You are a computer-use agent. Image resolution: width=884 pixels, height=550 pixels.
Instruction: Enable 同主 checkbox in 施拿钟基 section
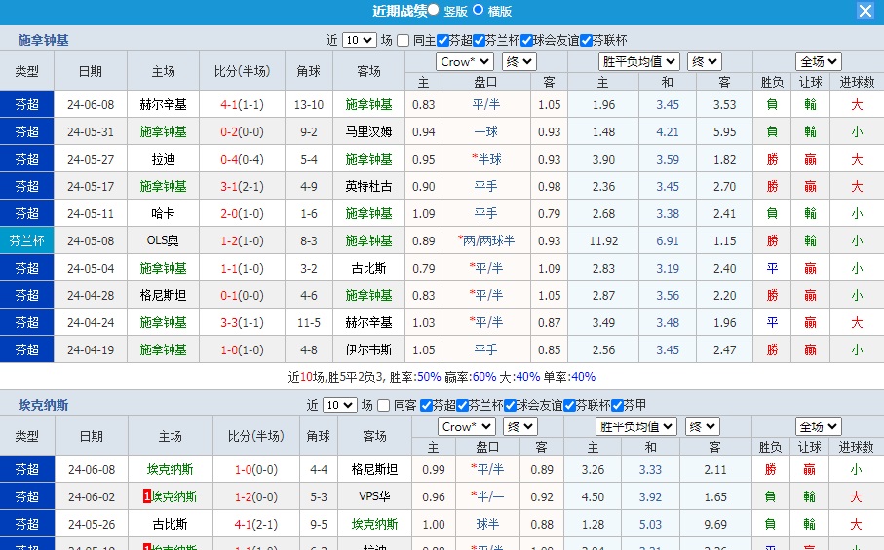(x=404, y=40)
